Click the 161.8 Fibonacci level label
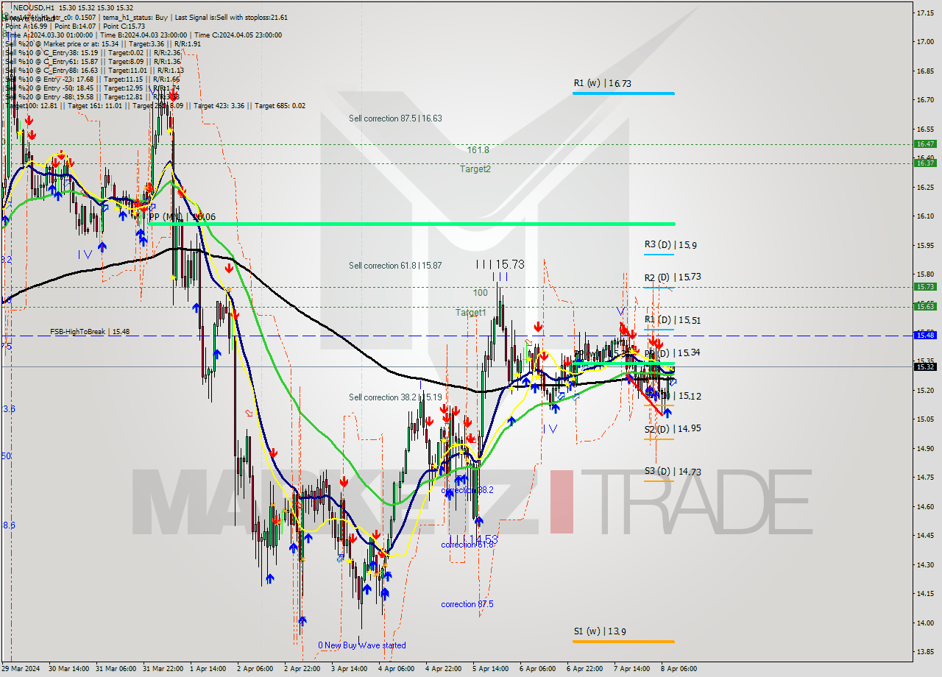This screenshot has width=942, height=677. 478,149
